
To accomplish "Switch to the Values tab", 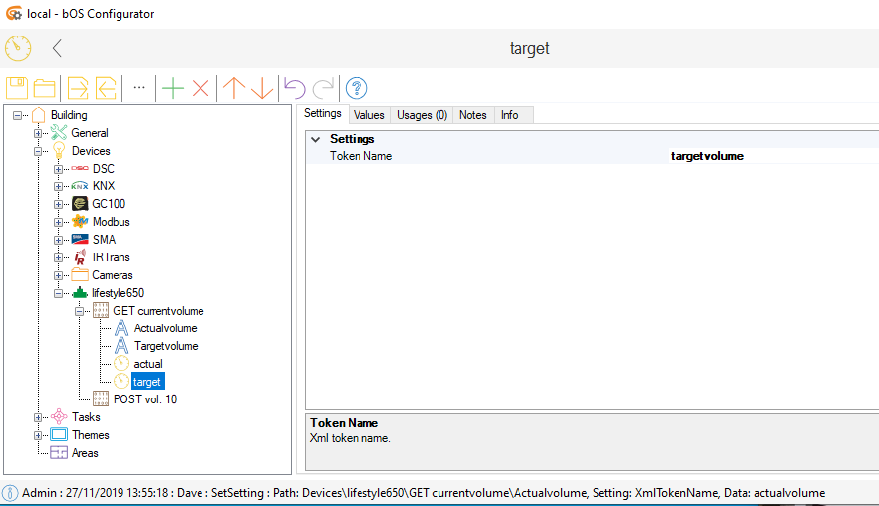I will pos(369,115).
